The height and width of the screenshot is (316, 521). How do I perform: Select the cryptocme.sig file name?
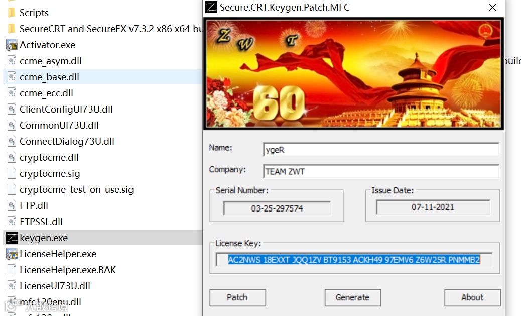[50, 174]
